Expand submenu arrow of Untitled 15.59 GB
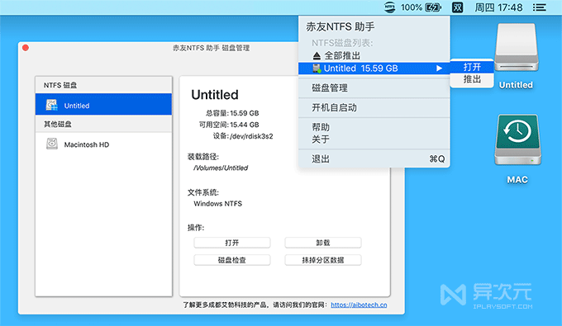Image resolution: width=562 pixels, height=326 pixels. tap(439, 69)
